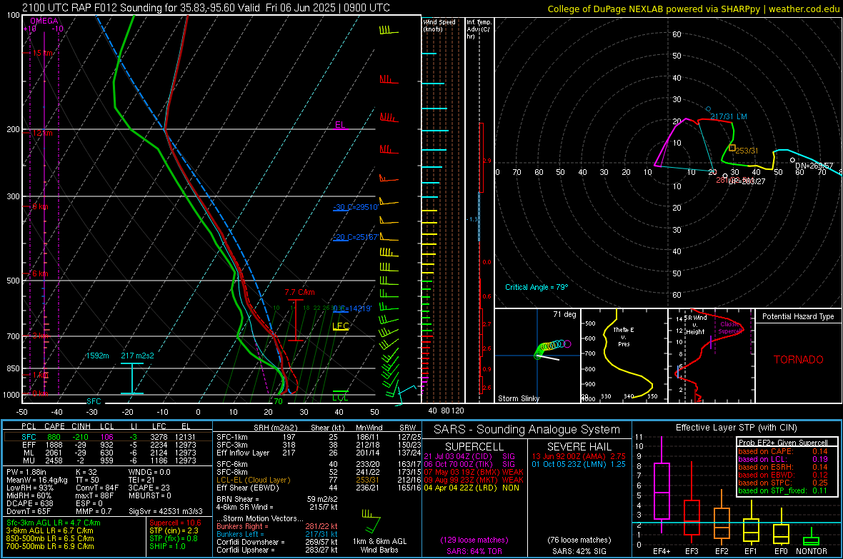Click the Inf. Temp. Adv. panel header
Screen dimensions: 843x559
pos(479,29)
